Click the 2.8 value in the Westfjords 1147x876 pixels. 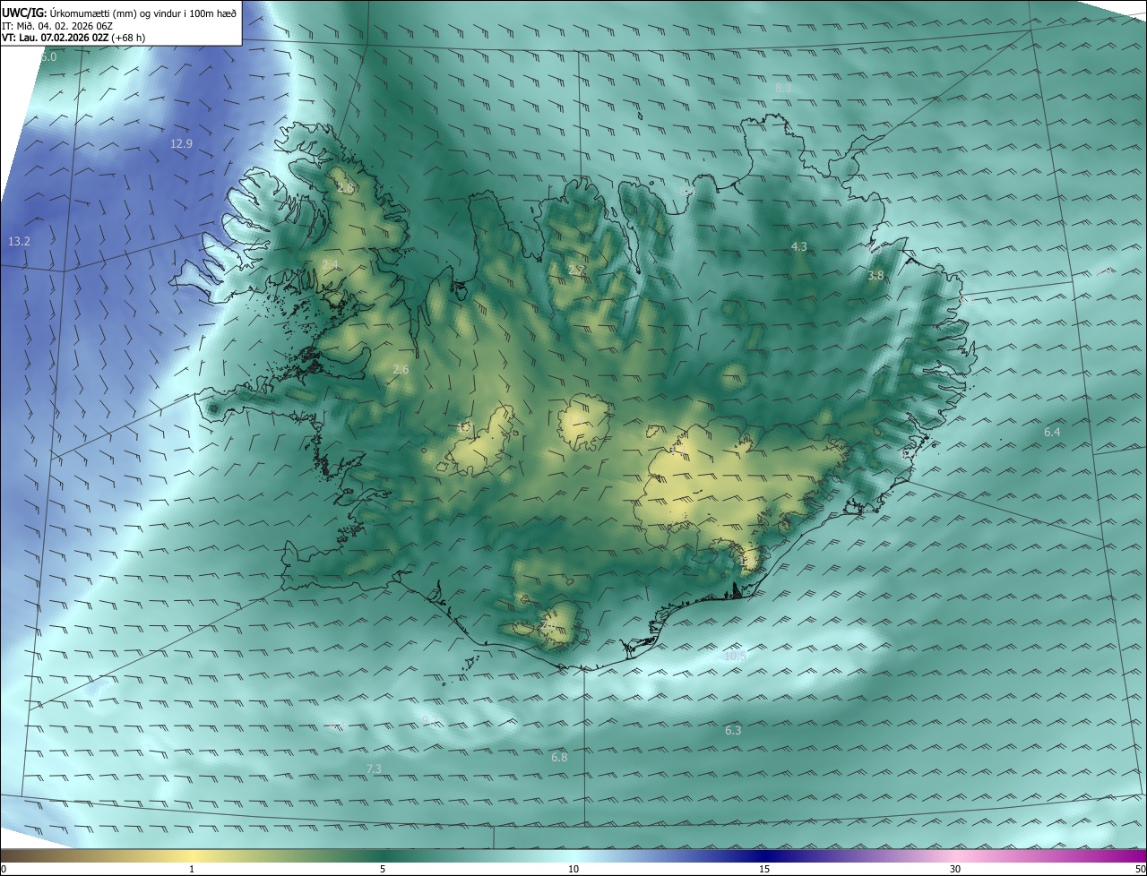pos(346,187)
